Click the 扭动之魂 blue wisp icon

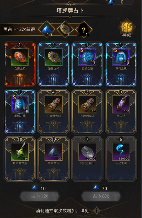[121, 152]
